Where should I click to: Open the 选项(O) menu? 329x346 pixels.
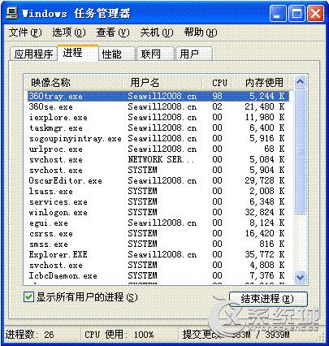pyautogui.click(x=69, y=32)
